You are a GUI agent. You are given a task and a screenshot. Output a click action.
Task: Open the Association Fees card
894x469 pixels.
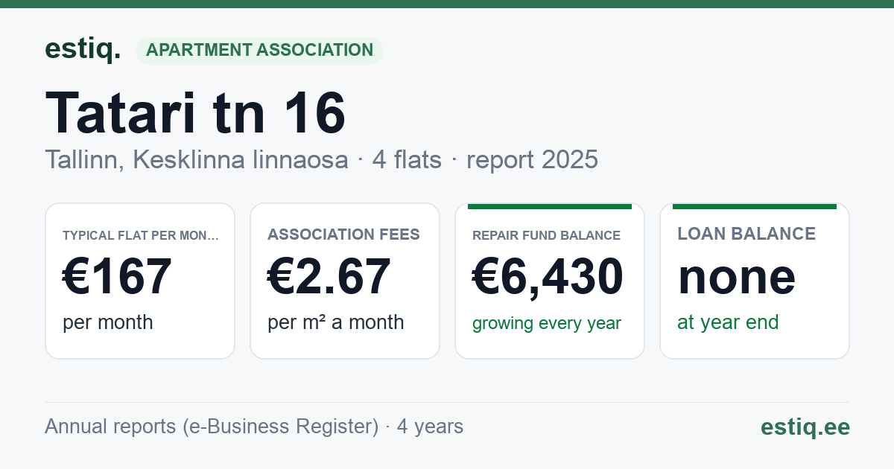[x=345, y=281]
